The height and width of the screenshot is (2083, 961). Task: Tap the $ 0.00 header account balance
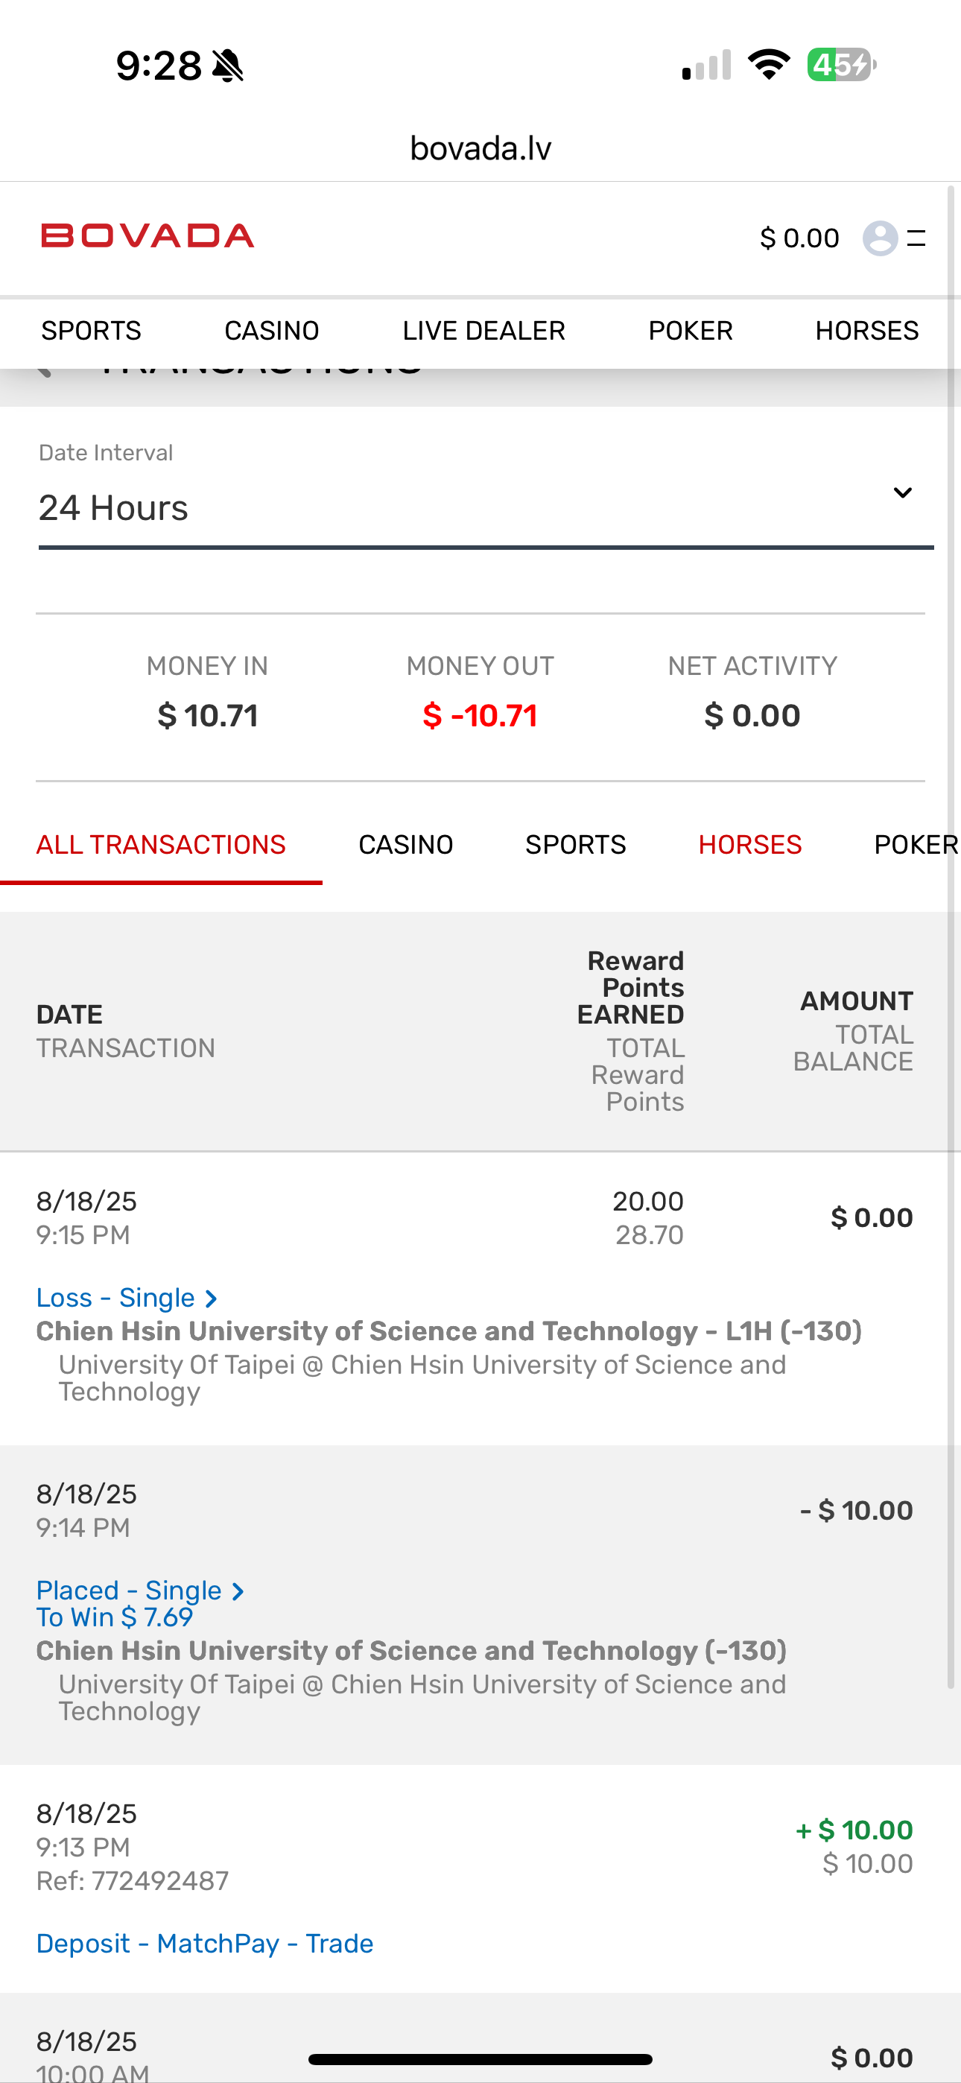click(x=799, y=238)
